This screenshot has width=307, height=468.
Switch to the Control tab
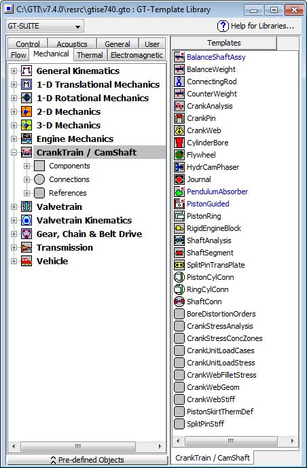tap(27, 43)
